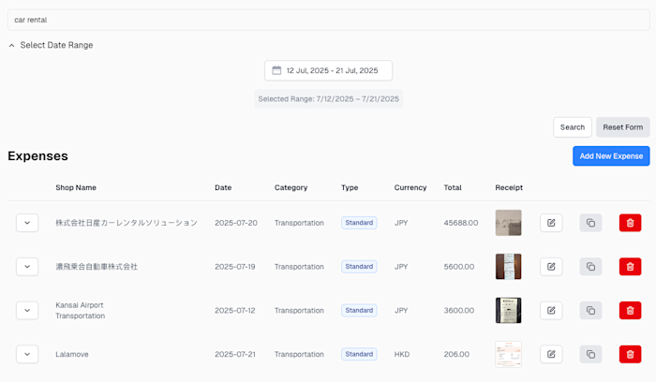Viewport: 656px width, 382px height.
Task: Edit the 45688.00 JPY expense
Action: coord(551,223)
